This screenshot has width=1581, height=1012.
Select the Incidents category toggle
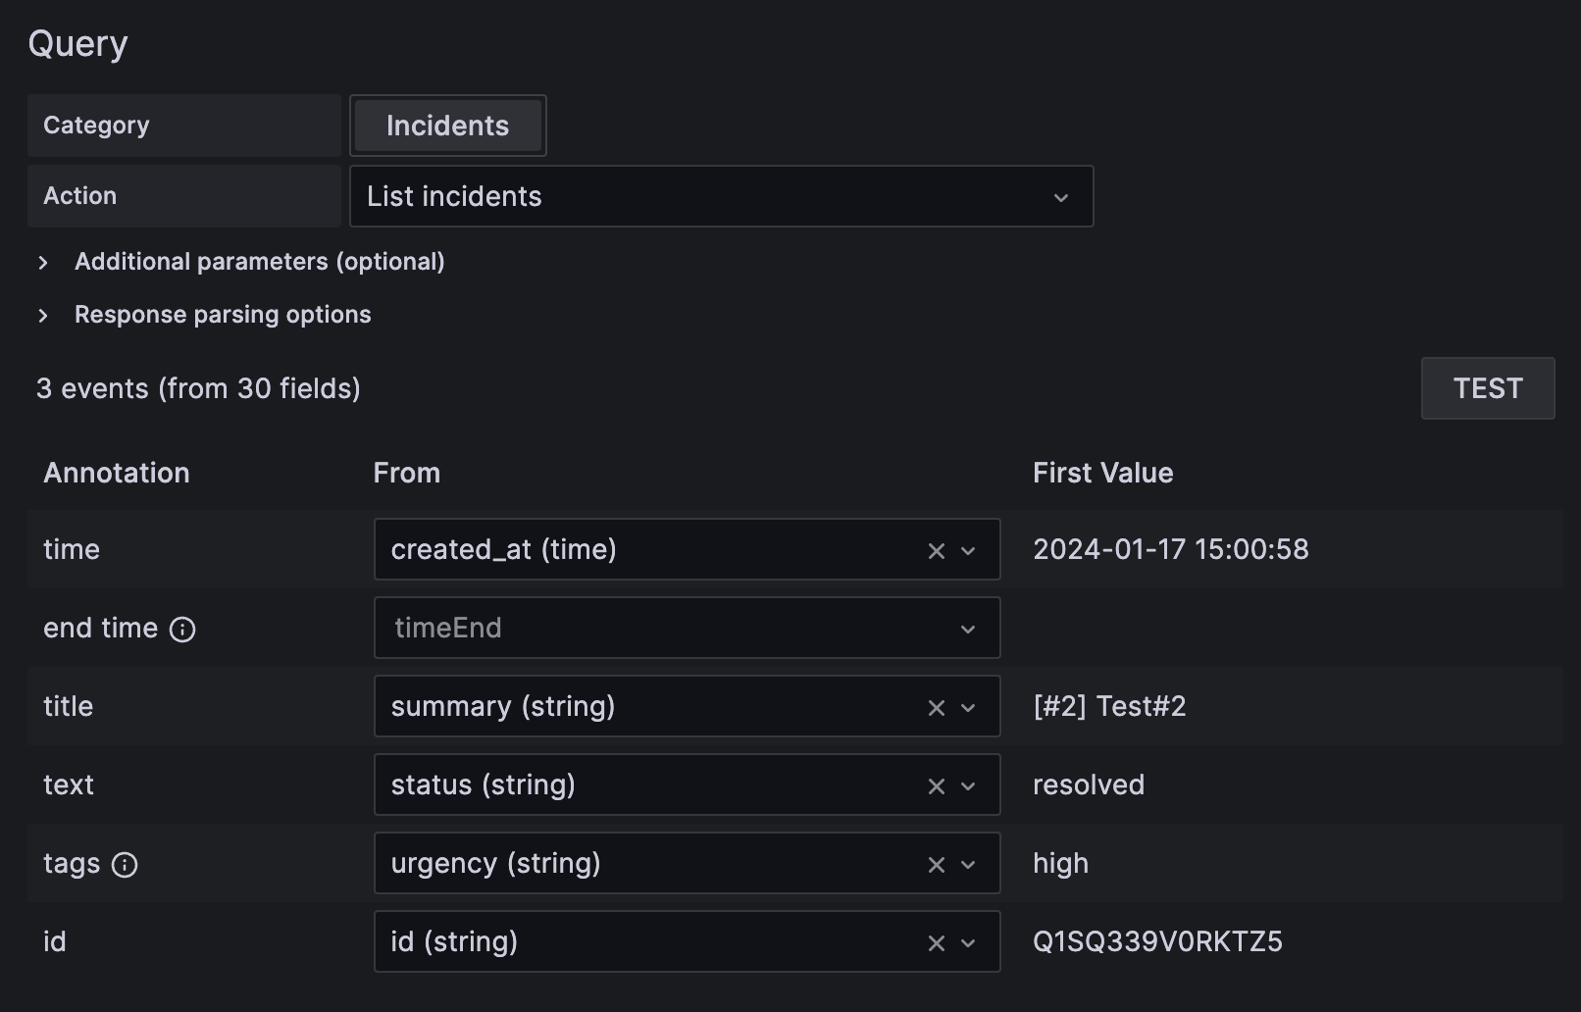tap(447, 126)
